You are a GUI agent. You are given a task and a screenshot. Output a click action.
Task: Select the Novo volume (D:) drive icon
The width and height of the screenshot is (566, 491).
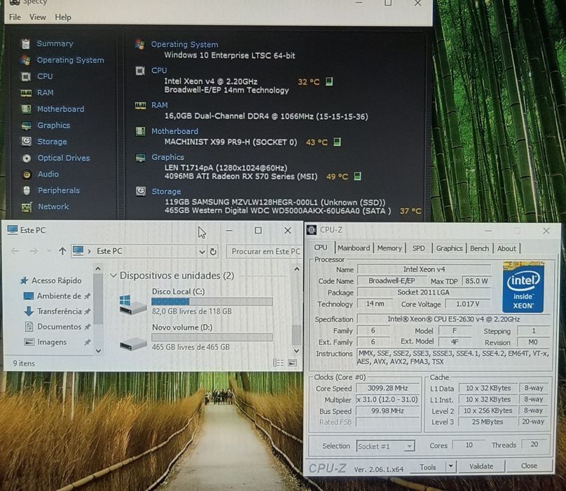pyautogui.click(x=133, y=344)
